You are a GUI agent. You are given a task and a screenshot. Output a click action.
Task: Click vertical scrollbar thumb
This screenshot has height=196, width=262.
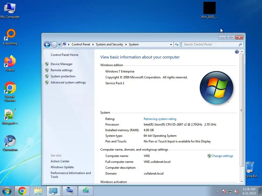(x=242, y=110)
